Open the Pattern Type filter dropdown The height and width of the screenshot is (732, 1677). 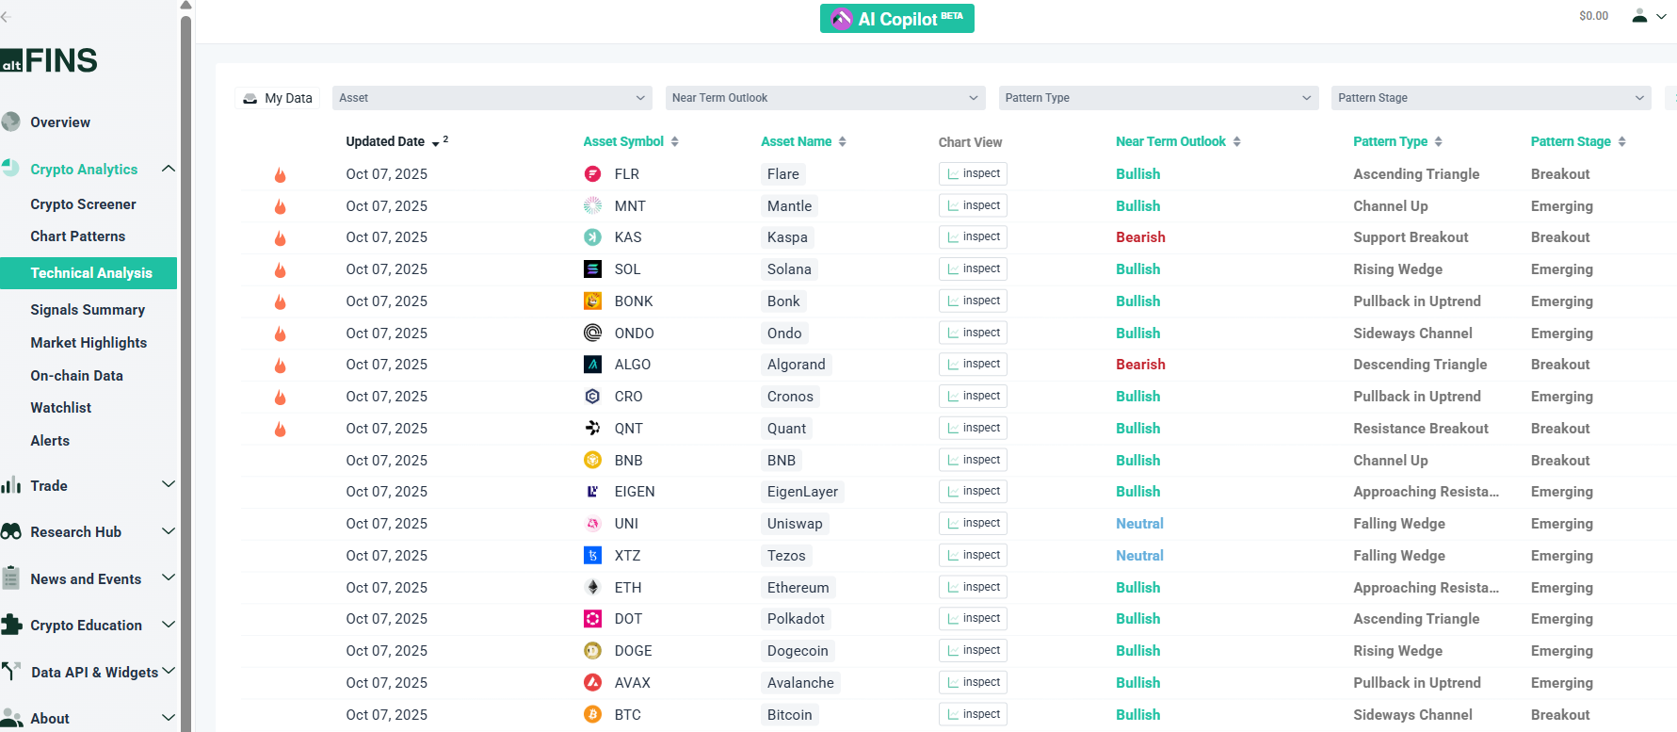(x=1157, y=98)
